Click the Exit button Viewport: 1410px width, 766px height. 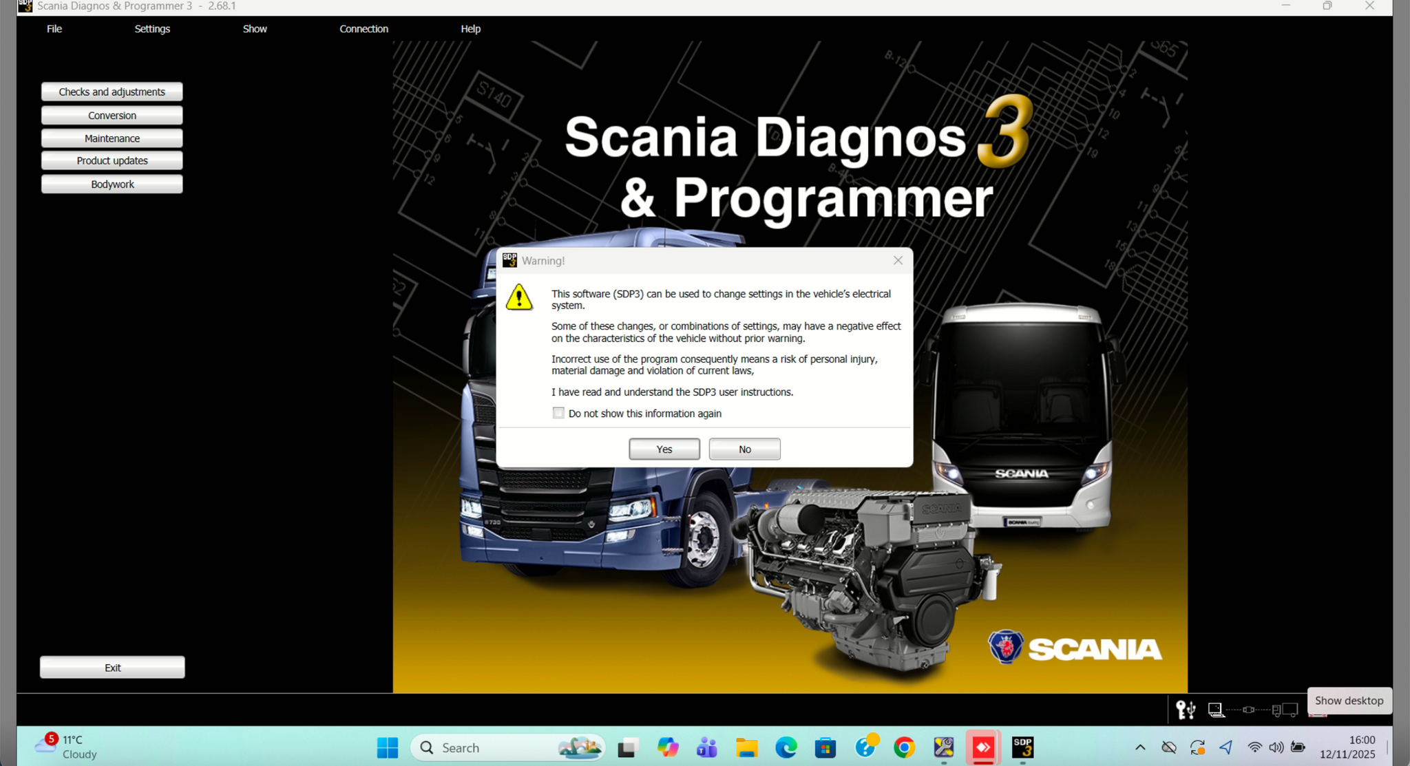click(112, 668)
